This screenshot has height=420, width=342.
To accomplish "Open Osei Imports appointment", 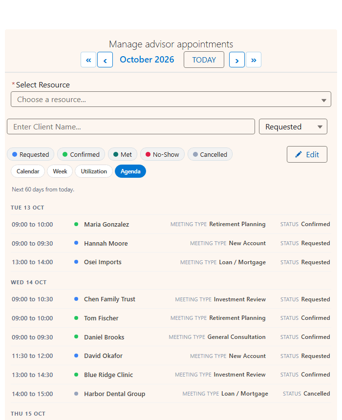I will (171, 262).
